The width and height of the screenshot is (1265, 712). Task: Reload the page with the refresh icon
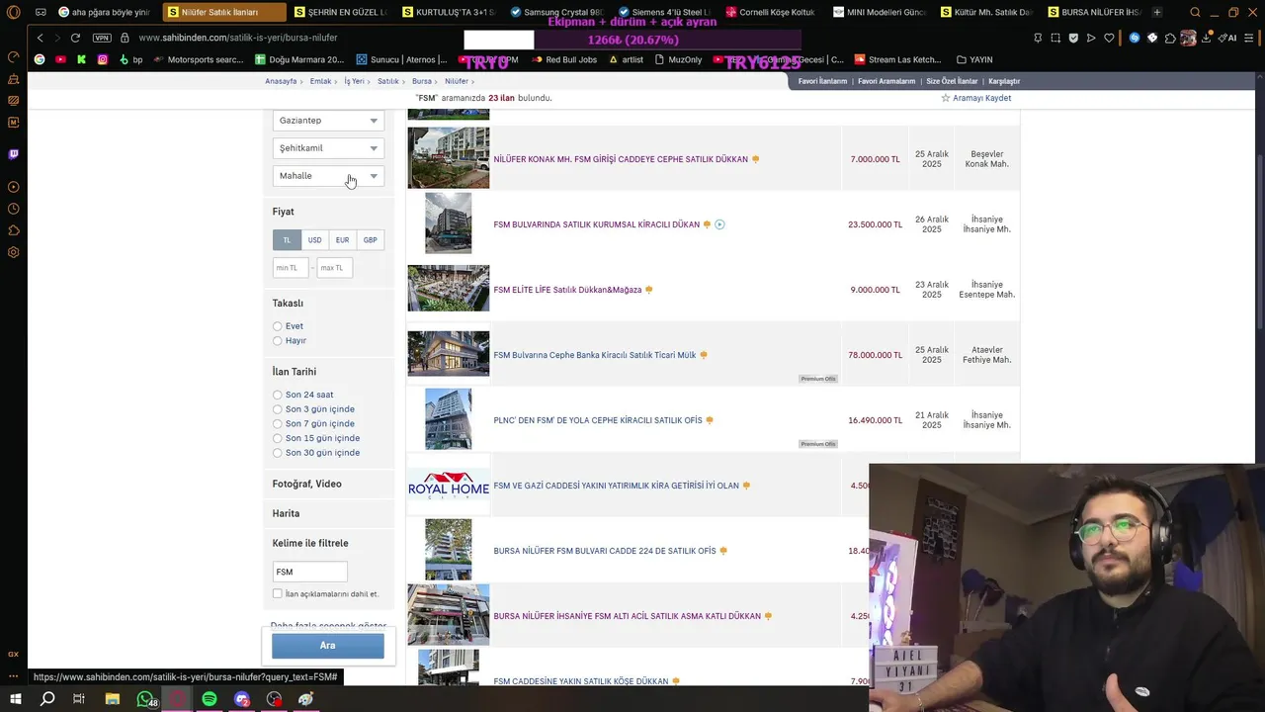[75, 38]
